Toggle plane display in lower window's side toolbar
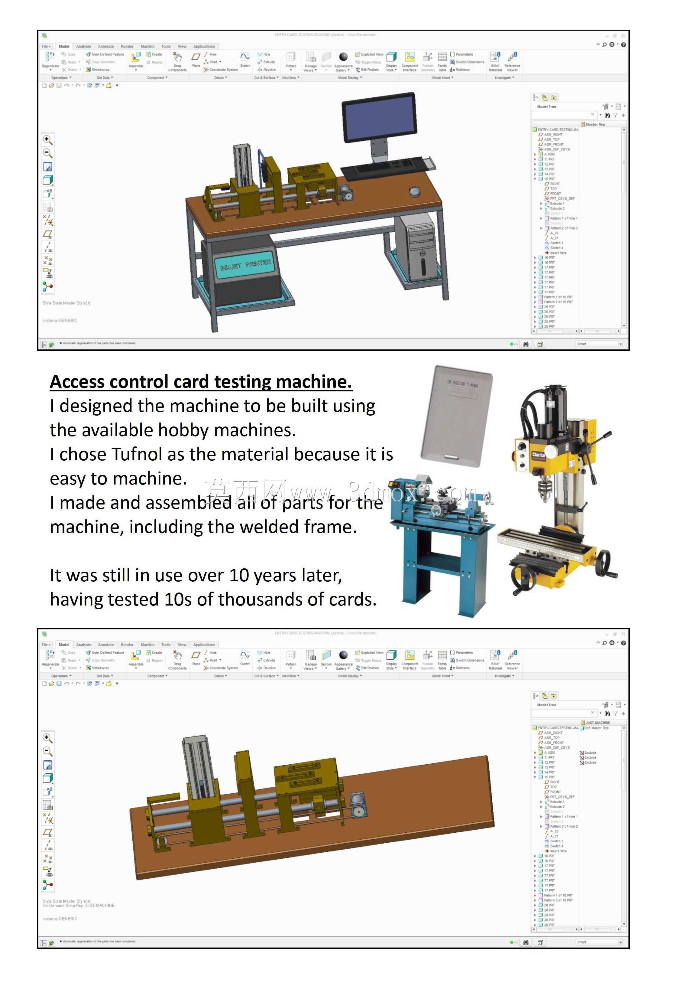The height and width of the screenshot is (983, 680). coord(48,832)
